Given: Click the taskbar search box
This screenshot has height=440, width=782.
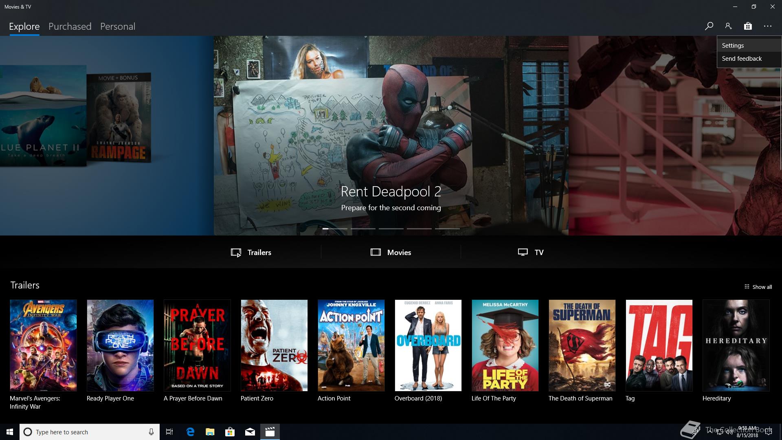Looking at the screenshot, I should click(x=90, y=432).
